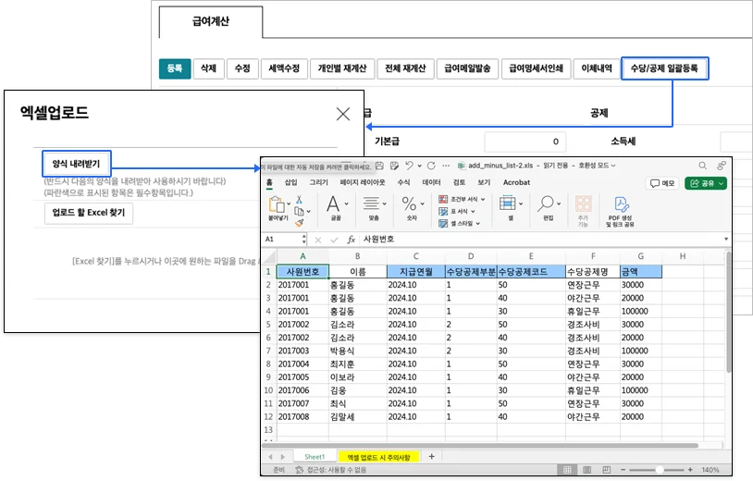
Task: Select Normal view button in status bar
Action: (567, 470)
